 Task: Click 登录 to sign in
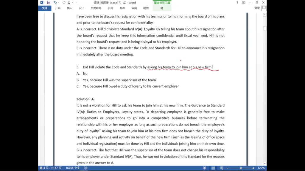[257, 8]
